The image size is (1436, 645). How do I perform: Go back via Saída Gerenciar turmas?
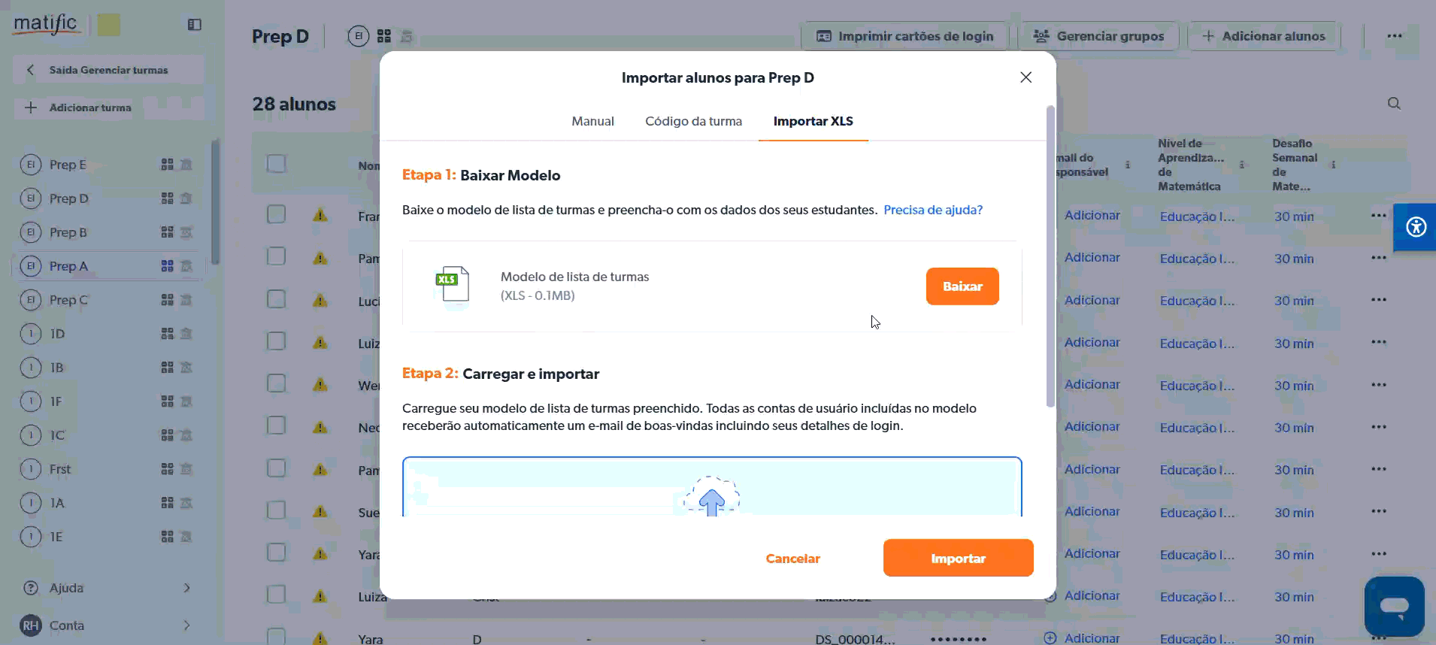click(x=108, y=70)
